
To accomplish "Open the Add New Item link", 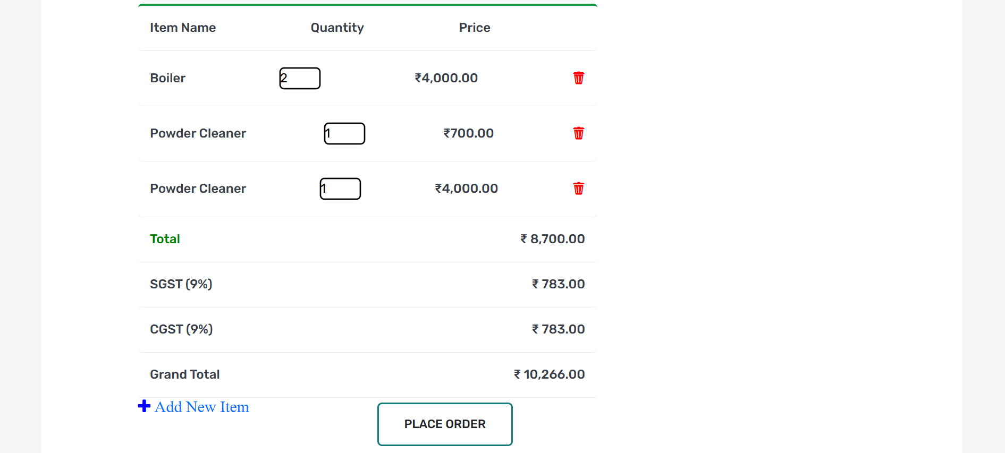I will (202, 407).
